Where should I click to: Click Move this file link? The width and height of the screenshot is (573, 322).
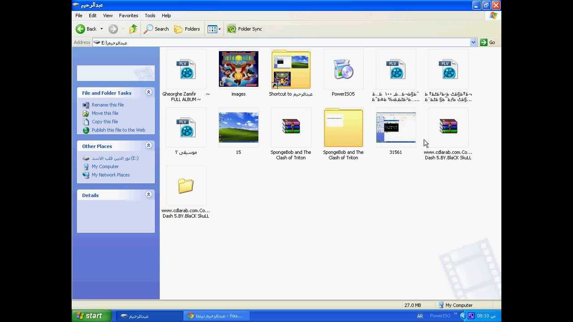coord(105,113)
